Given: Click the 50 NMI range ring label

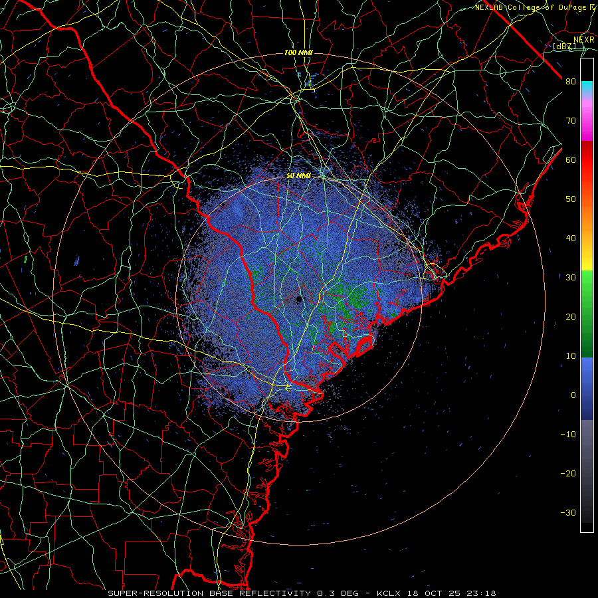Looking at the screenshot, I should tap(298, 175).
